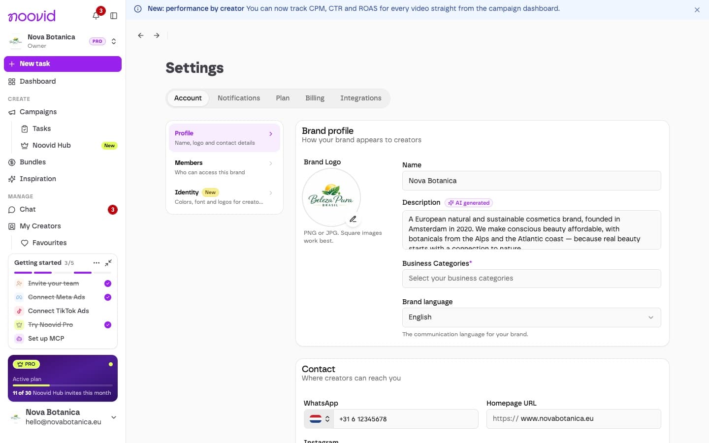Open Tasks under Campaigns
The image size is (709, 443).
click(x=68, y=129)
